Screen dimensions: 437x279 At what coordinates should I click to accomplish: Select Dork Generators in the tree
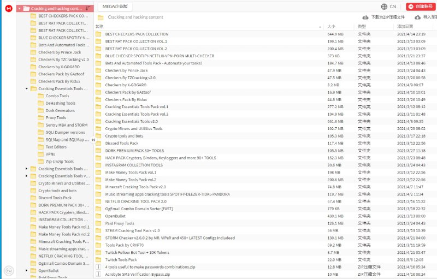pos(60,110)
